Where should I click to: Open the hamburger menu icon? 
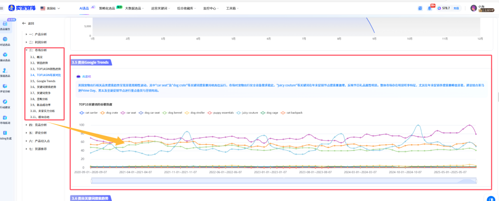[2, 8]
